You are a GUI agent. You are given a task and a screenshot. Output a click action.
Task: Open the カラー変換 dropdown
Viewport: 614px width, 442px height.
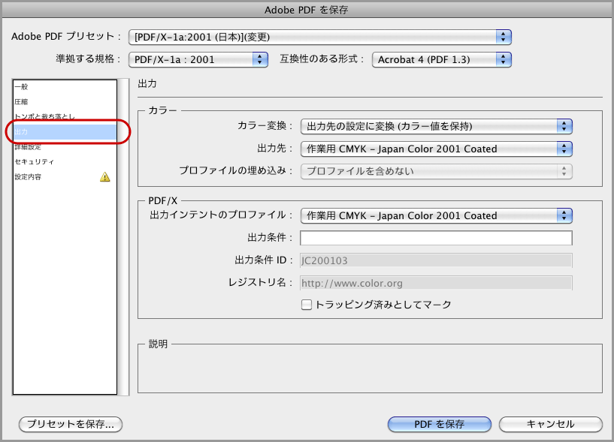pyautogui.click(x=436, y=126)
